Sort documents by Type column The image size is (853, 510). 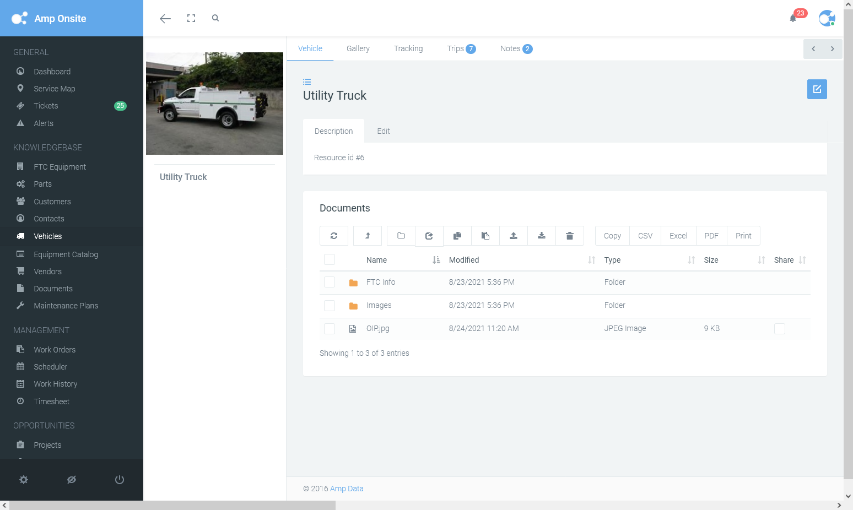click(x=649, y=260)
